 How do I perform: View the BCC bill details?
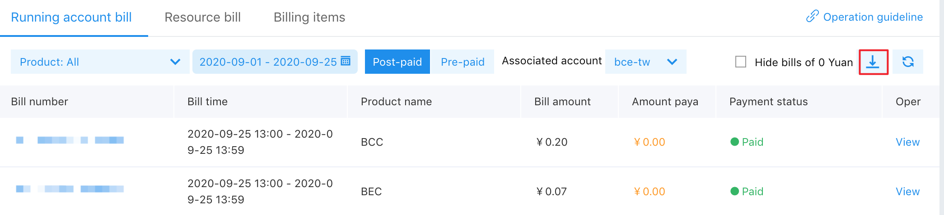coord(907,142)
